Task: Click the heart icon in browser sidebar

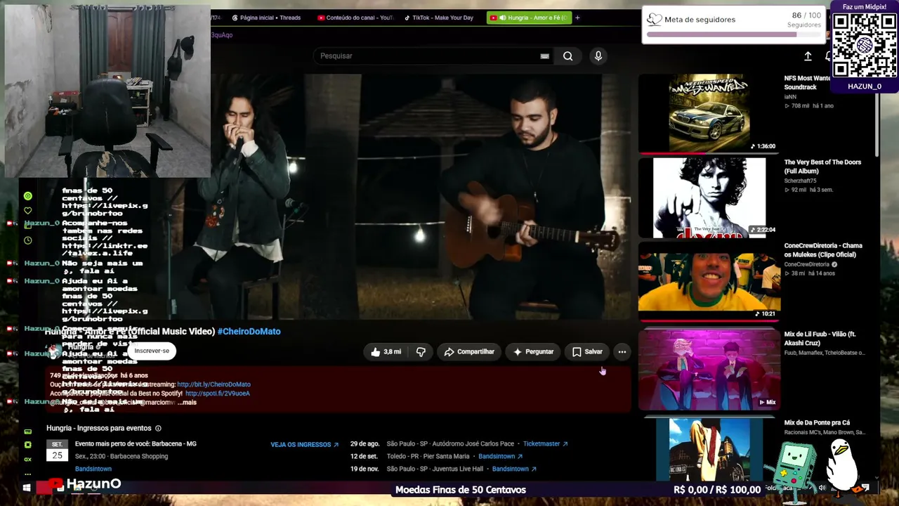Action: [28, 211]
